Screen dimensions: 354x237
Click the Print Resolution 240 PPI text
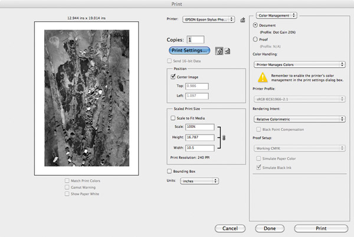pyautogui.click(x=190, y=157)
